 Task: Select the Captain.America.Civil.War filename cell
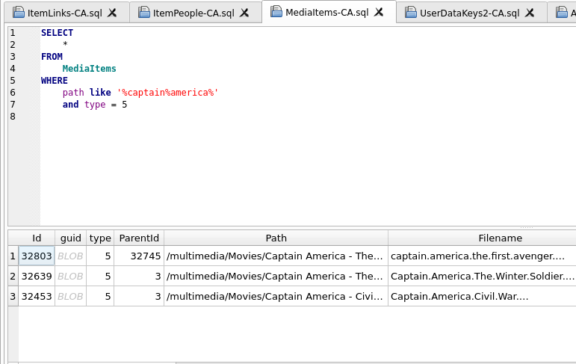coord(482,296)
